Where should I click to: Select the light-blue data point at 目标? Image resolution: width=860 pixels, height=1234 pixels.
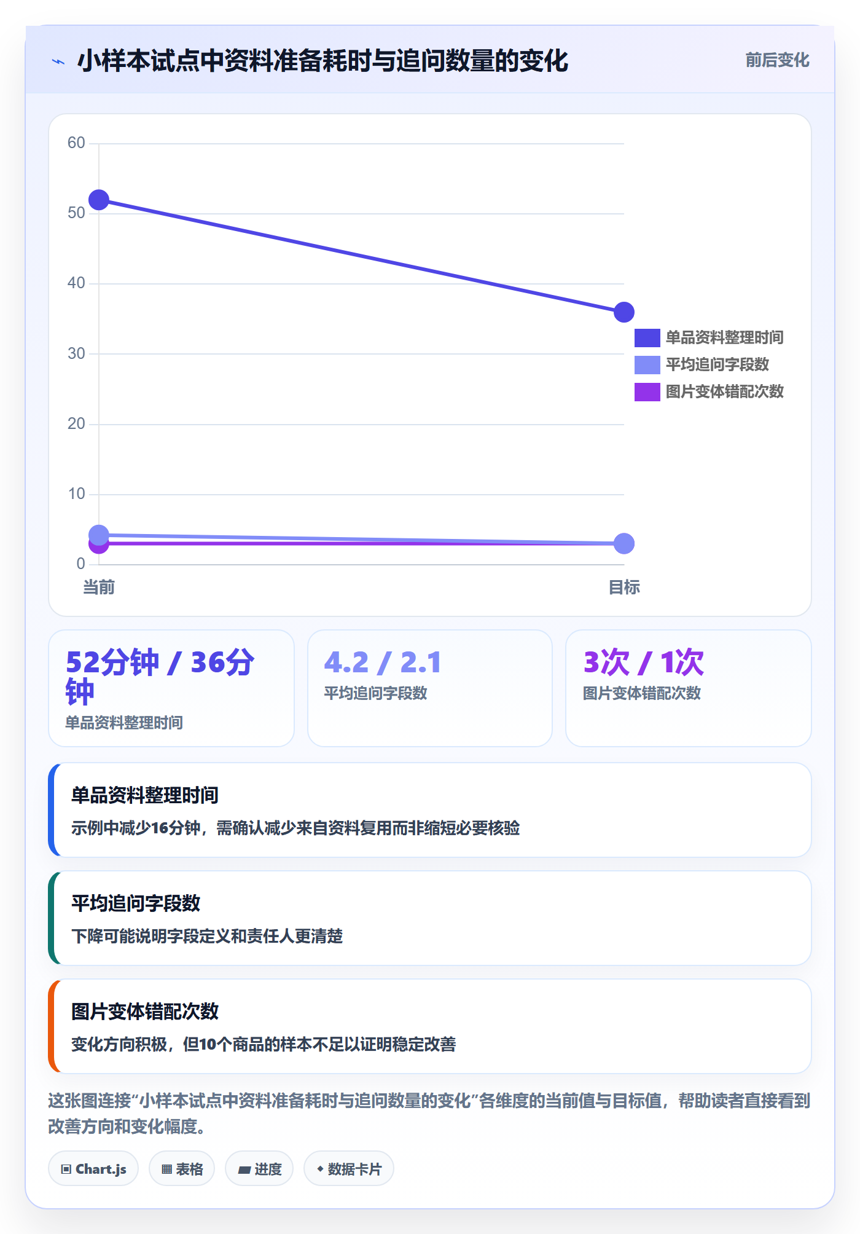tap(624, 543)
